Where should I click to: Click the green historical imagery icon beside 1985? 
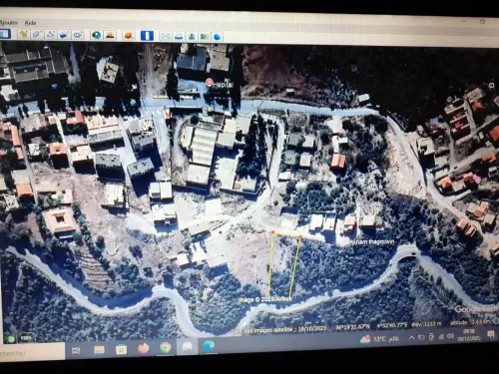(10, 339)
